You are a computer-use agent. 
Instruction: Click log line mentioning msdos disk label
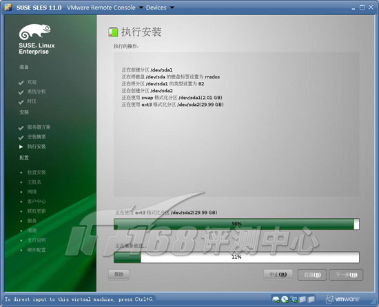point(170,77)
